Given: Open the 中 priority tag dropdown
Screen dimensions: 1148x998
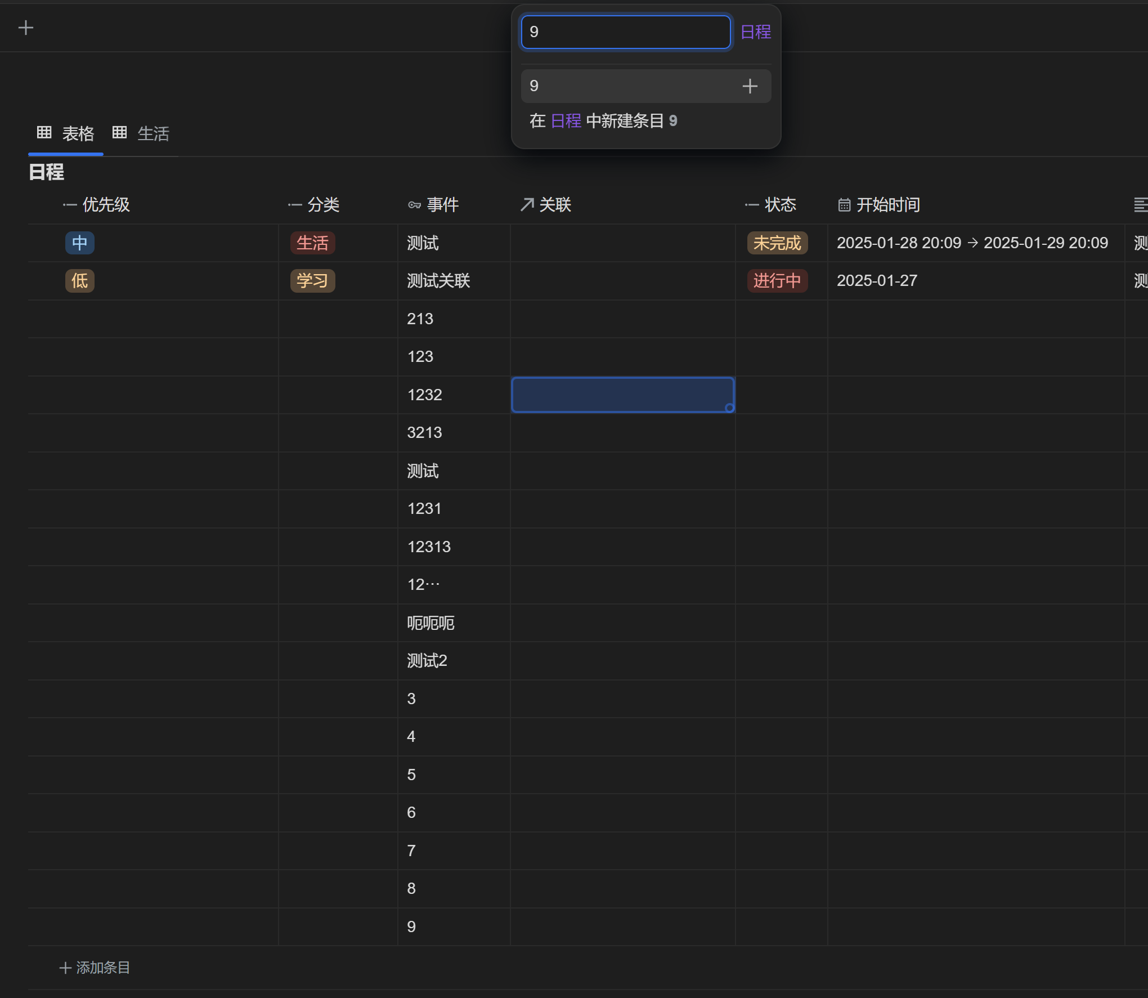Looking at the screenshot, I should coord(79,243).
